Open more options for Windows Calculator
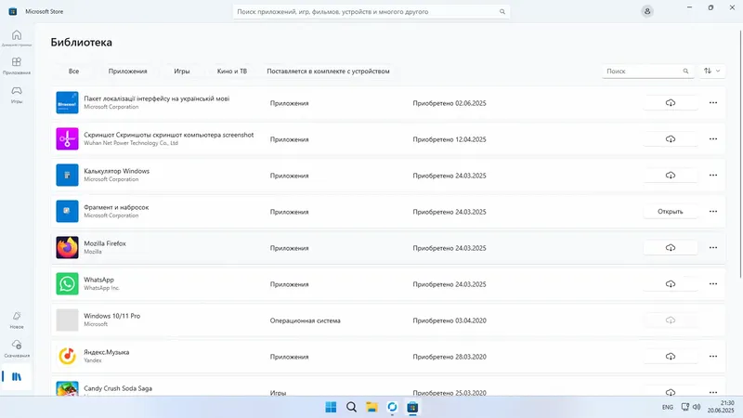Image resolution: width=743 pixels, height=418 pixels. [x=713, y=176]
